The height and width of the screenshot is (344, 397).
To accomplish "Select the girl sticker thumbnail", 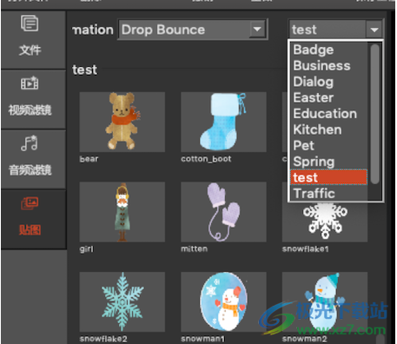I will tap(122, 212).
